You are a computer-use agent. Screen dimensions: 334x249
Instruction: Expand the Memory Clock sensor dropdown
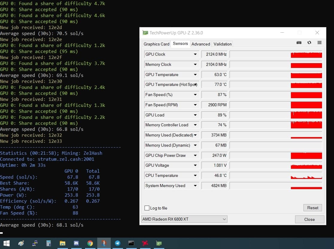pyautogui.click(x=195, y=64)
